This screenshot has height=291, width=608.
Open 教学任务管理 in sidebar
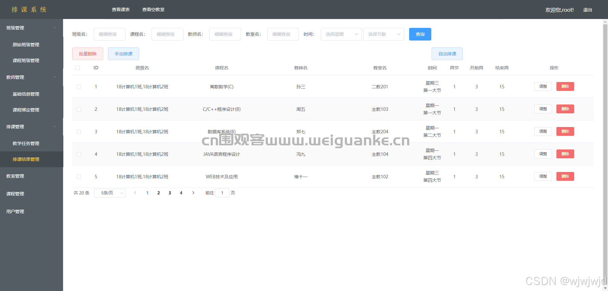click(32, 143)
